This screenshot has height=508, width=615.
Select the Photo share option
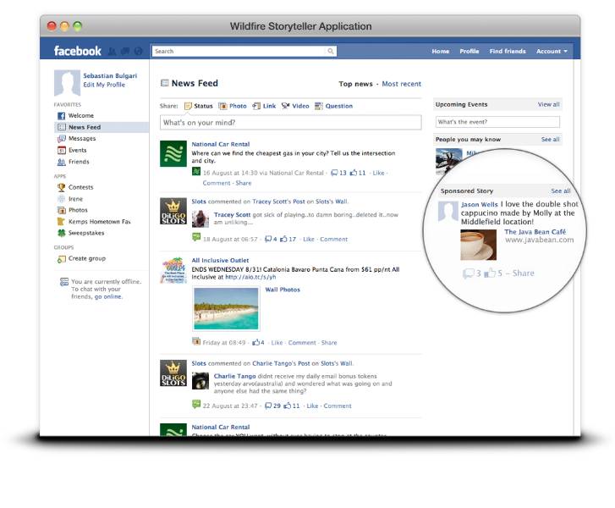233,107
